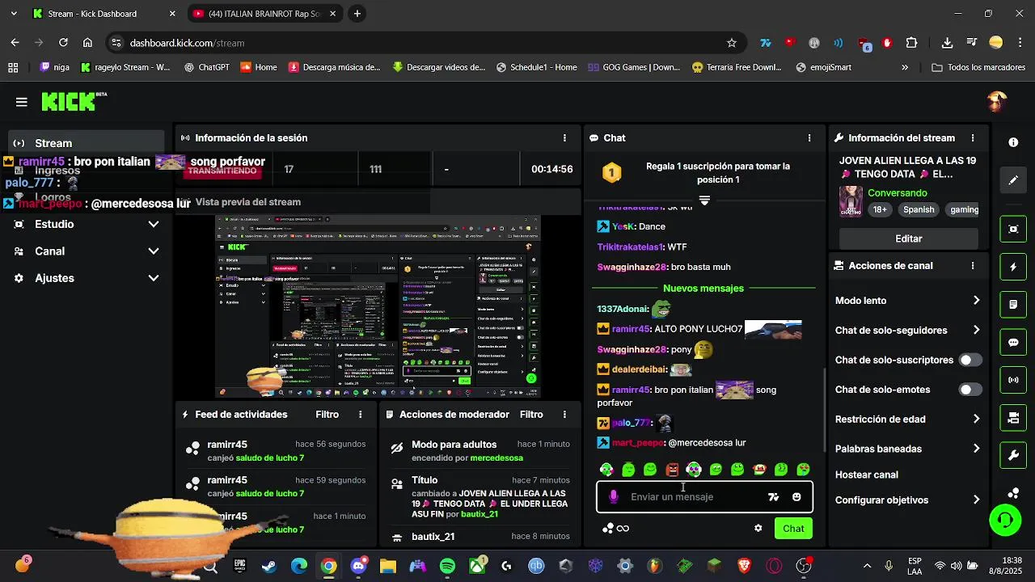Toggle the wrench stream info rail icon
The width and height of the screenshot is (1035, 582).
click(1013, 456)
